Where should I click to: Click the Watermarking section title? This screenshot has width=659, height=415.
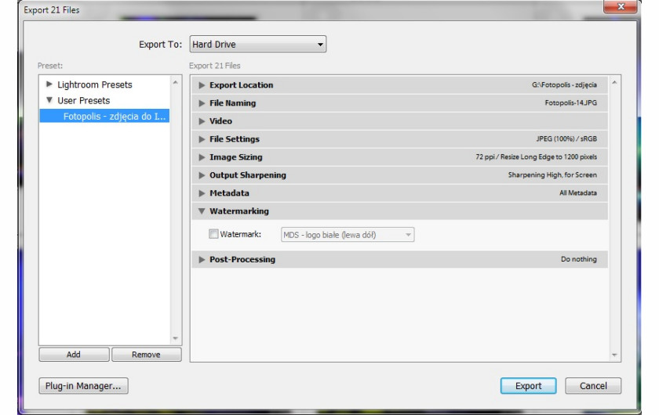(239, 211)
